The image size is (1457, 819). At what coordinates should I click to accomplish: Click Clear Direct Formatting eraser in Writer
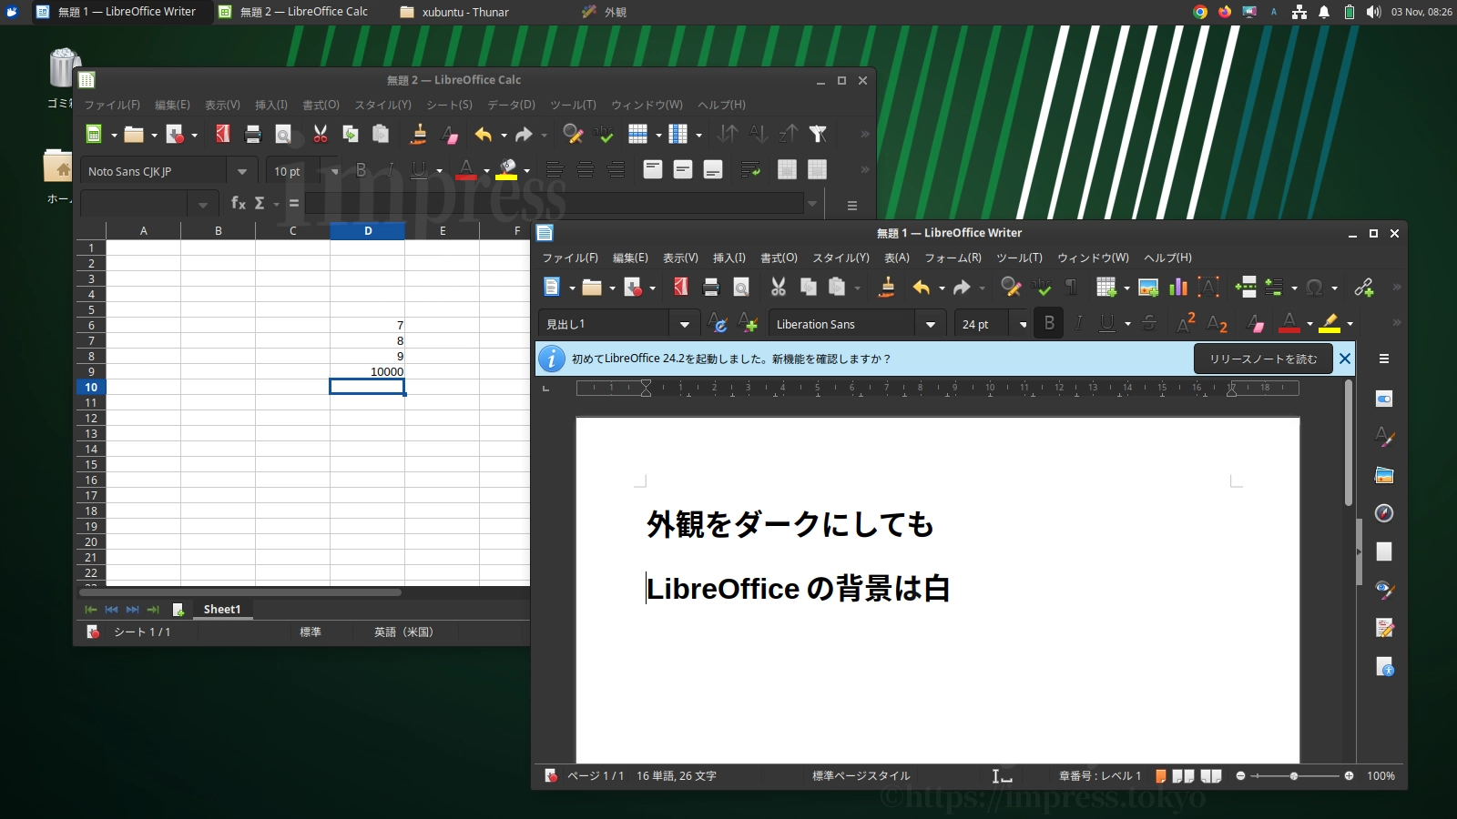(x=1255, y=323)
